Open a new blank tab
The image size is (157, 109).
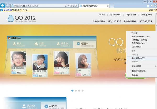112,6
